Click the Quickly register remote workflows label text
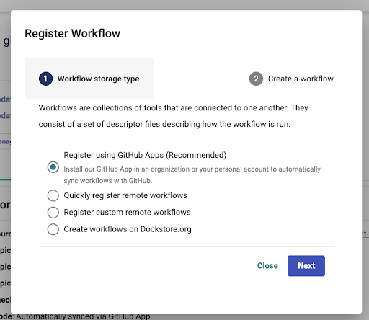The height and width of the screenshot is (320, 369). pyautogui.click(x=125, y=195)
